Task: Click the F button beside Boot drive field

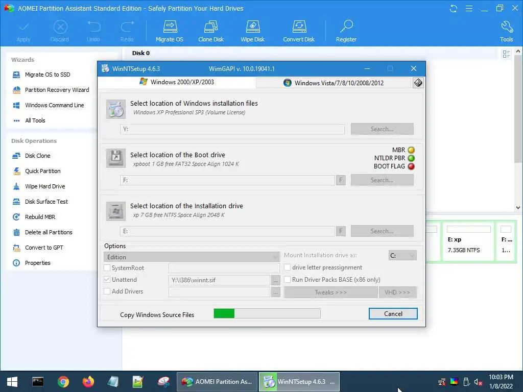Action: (341, 180)
